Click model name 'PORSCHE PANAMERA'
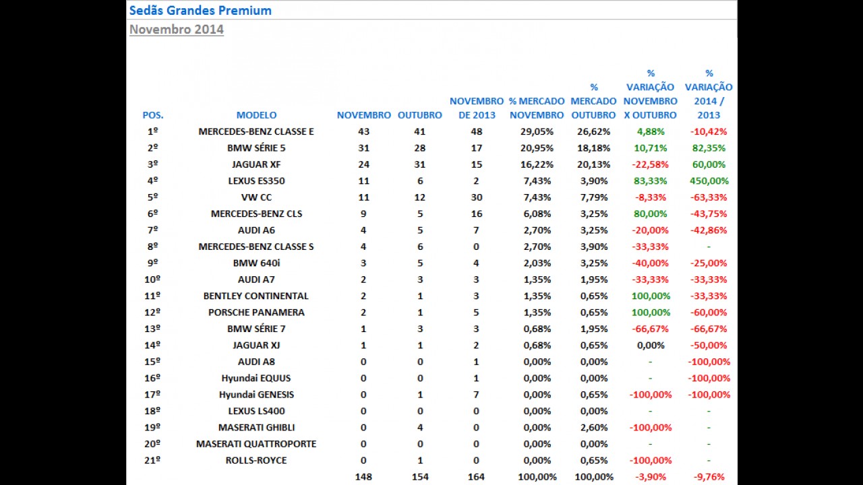Viewport: 863px width, 485px height. pos(256,313)
